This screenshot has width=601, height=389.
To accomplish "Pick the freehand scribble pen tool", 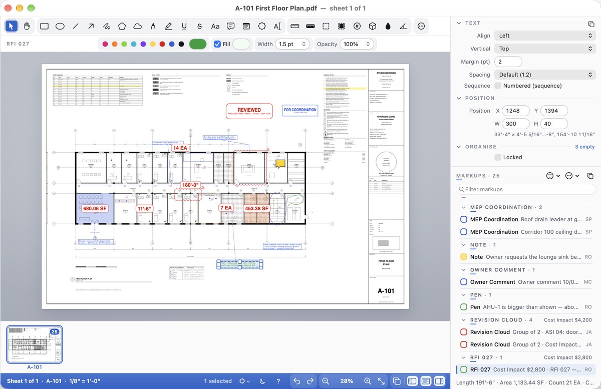I will point(106,26).
